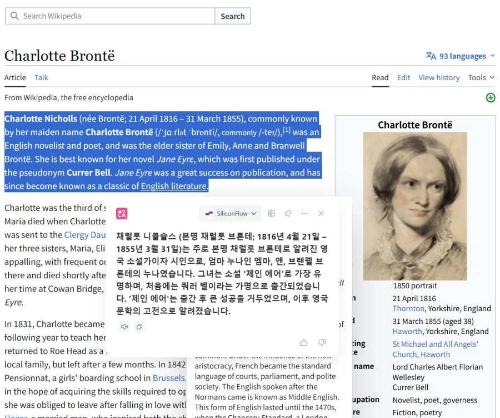Click the green plus icon near article top
This screenshot has width=500, height=418.
490,97
